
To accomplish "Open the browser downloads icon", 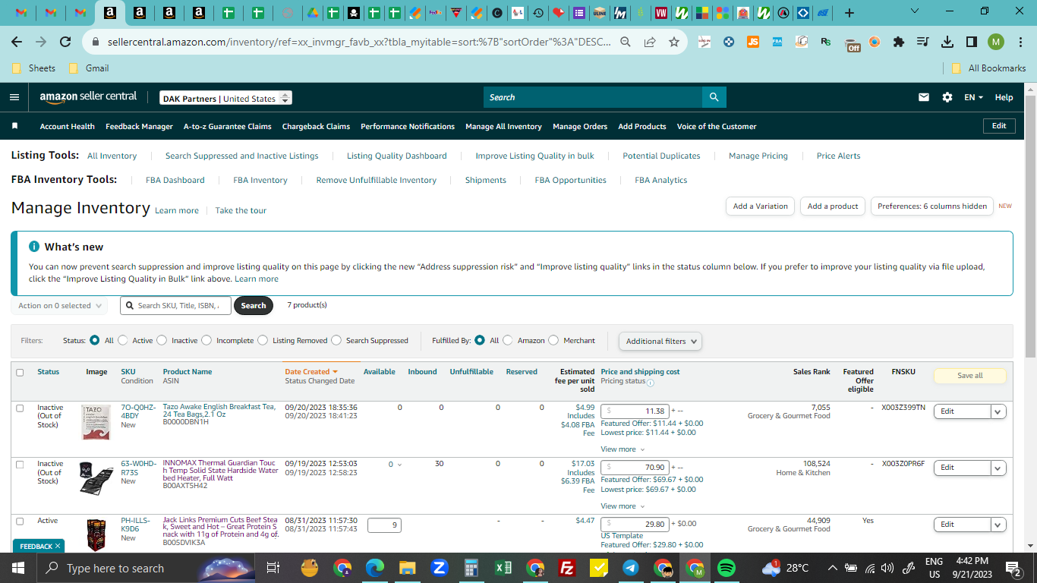I will pyautogui.click(x=947, y=42).
